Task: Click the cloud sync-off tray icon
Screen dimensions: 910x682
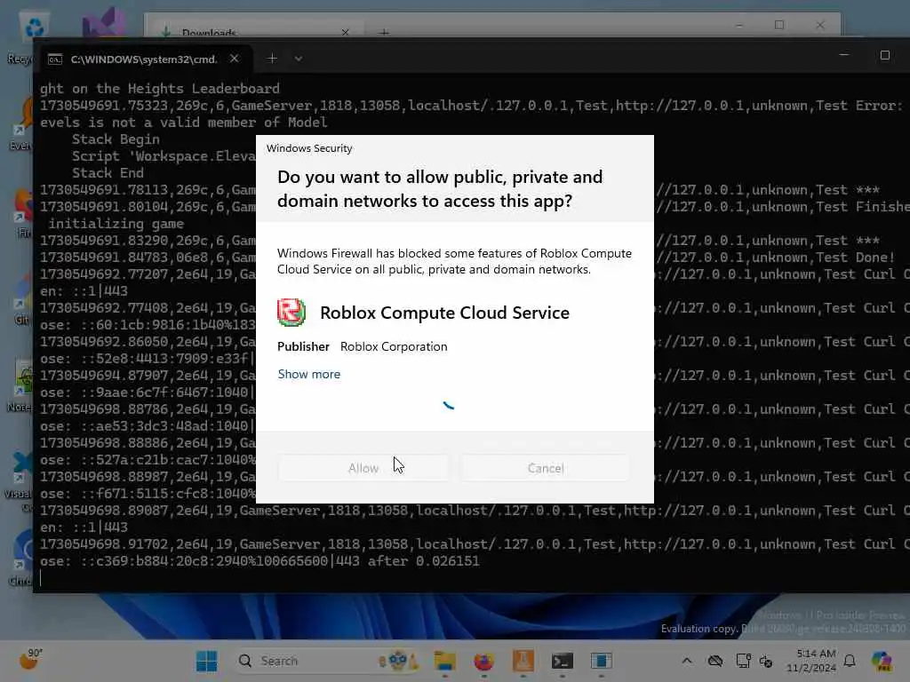Action: pos(715,661)
